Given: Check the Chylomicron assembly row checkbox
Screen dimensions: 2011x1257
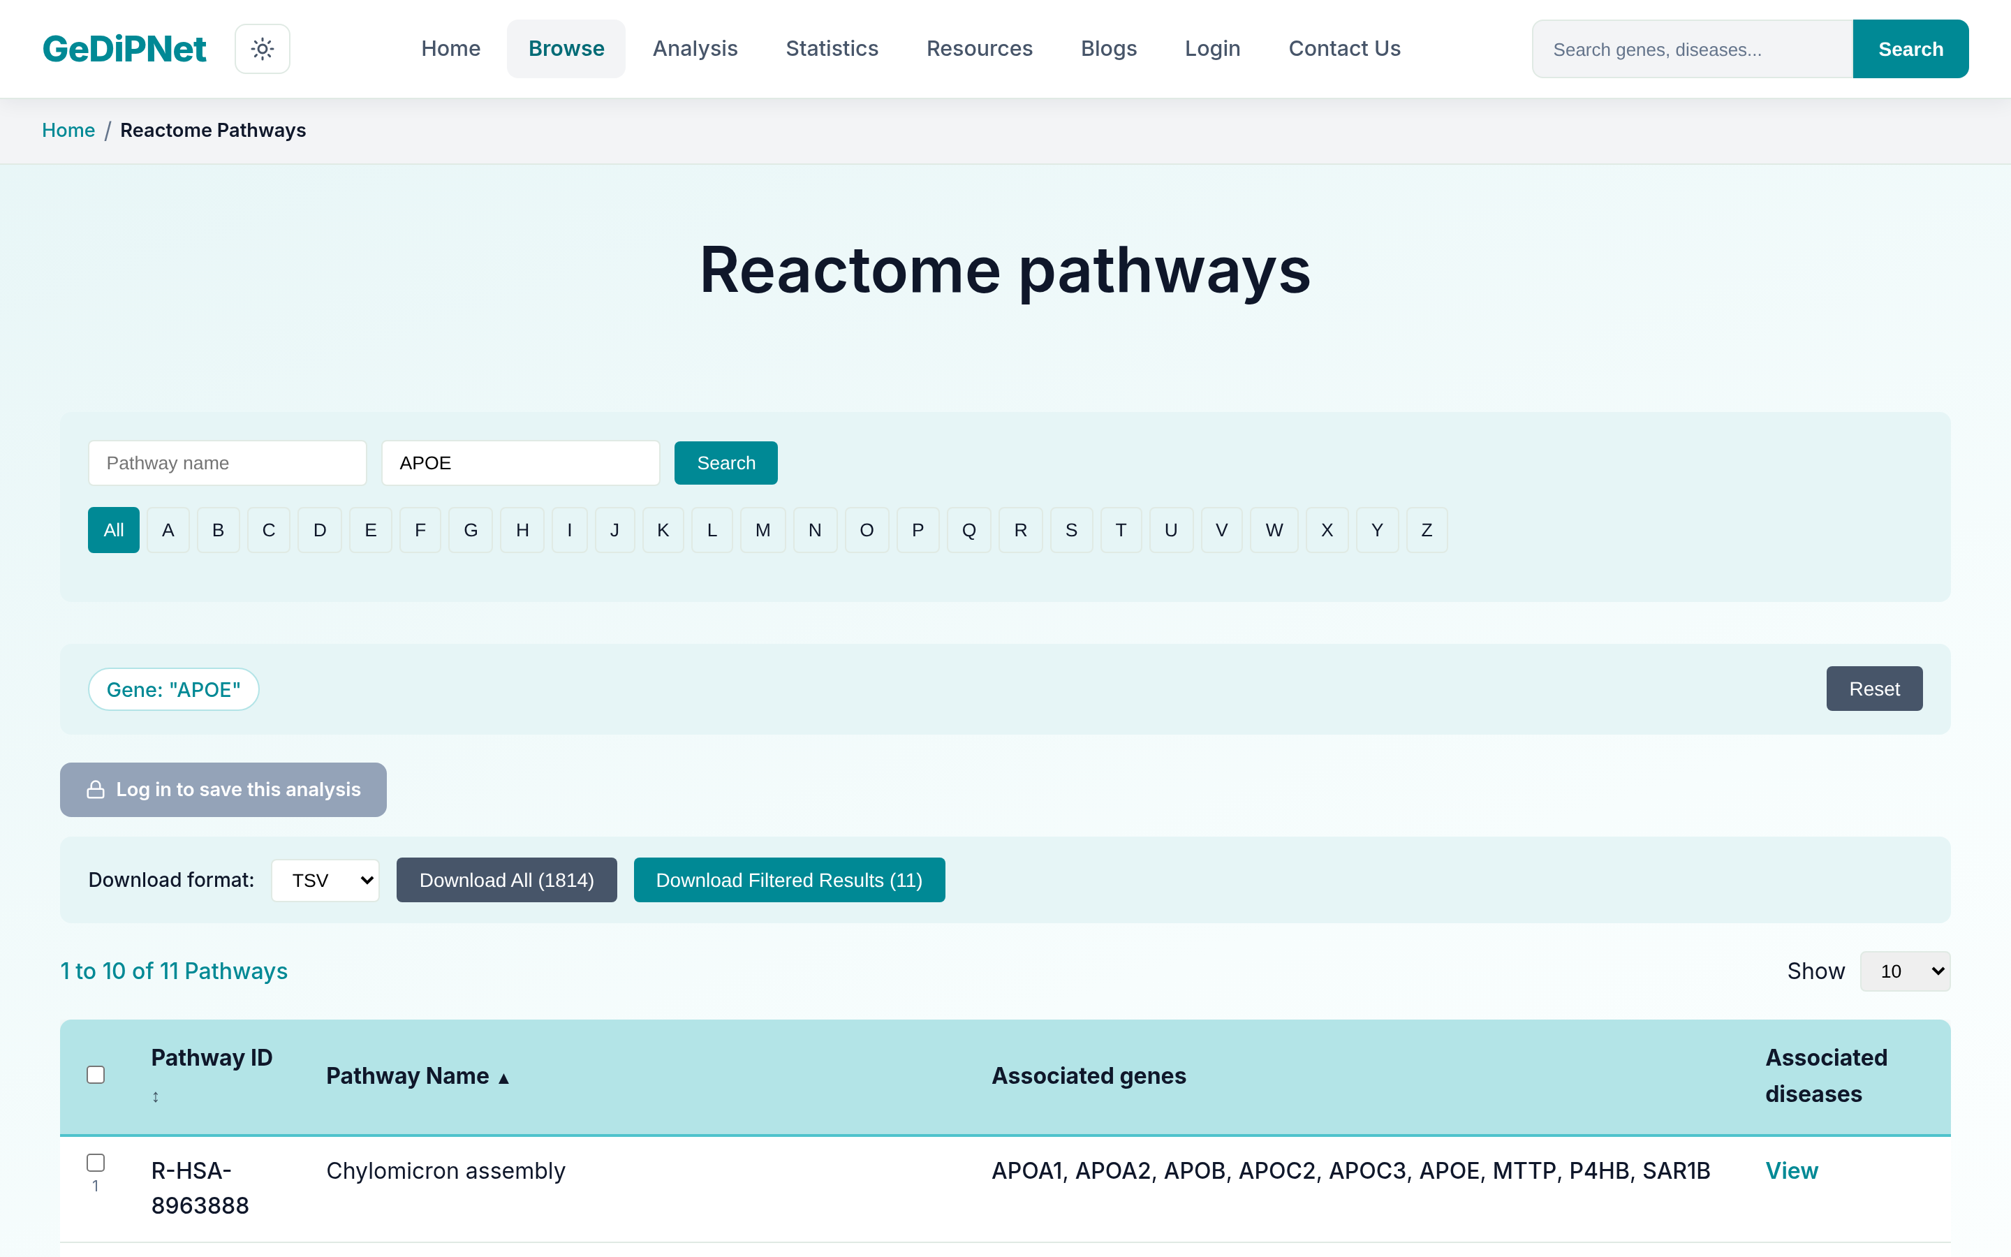Looking at the screenshot, I should click(x=96, y=1162).
